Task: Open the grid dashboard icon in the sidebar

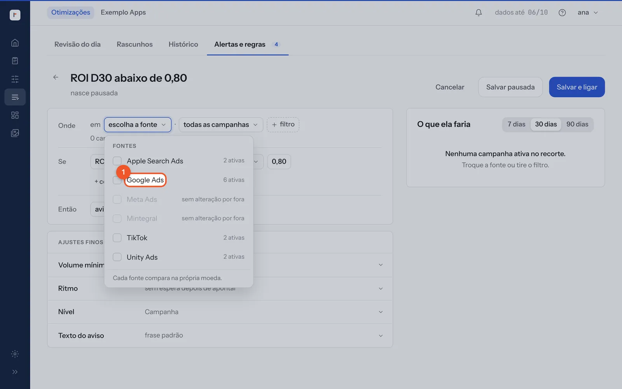Action: pos(15,115)
